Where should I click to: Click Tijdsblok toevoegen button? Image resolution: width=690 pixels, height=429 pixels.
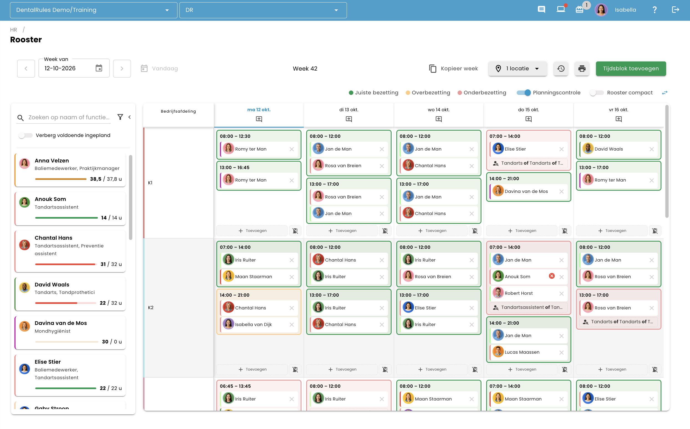point(631,68)
